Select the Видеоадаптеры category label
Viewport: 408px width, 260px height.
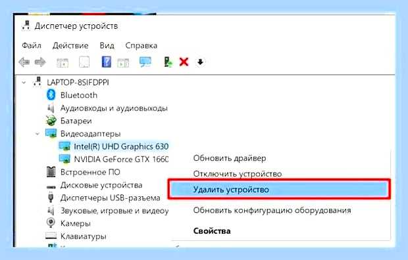[x=90, y=134]
